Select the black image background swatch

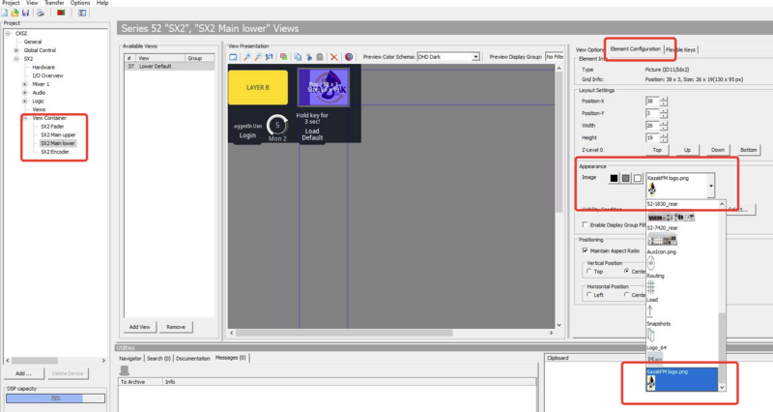[x=613, y=178]
